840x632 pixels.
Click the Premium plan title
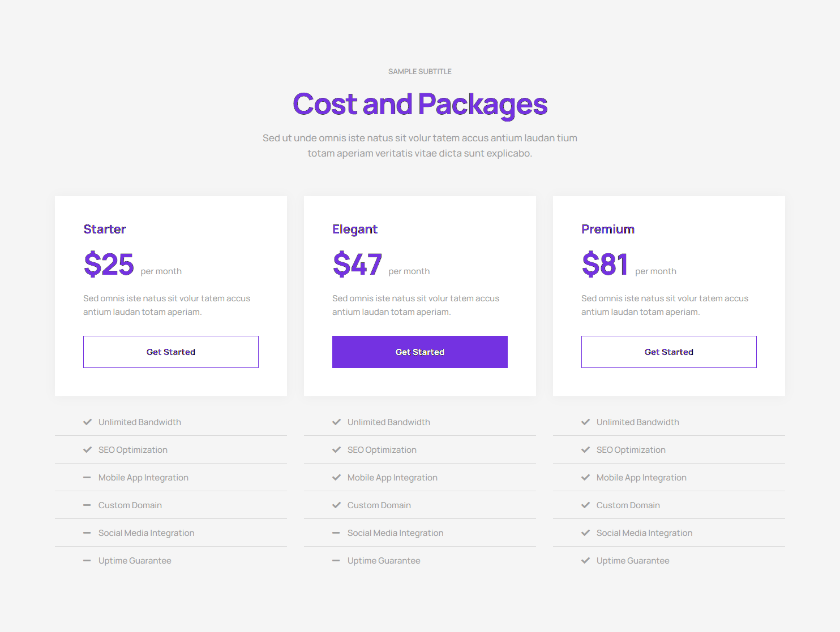tap(607, 229)
